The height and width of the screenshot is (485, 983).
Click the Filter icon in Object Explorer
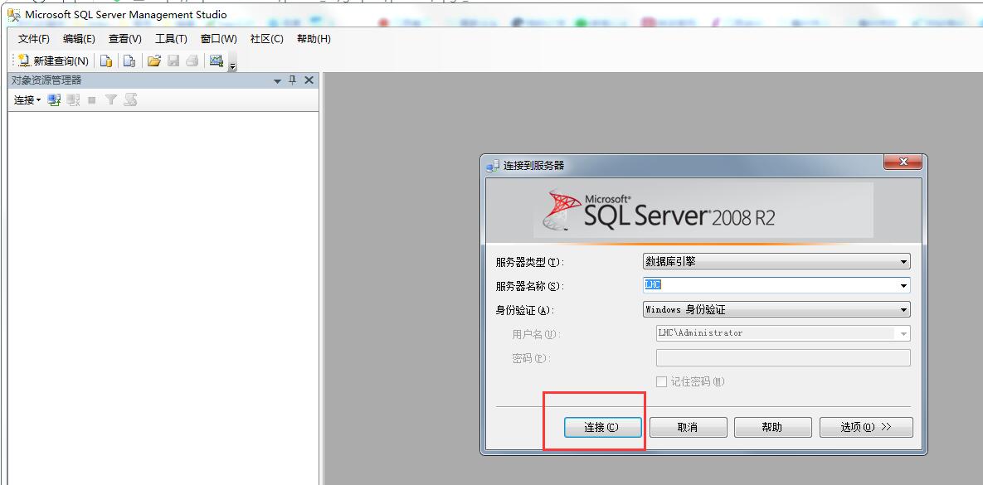click(111, 100)
